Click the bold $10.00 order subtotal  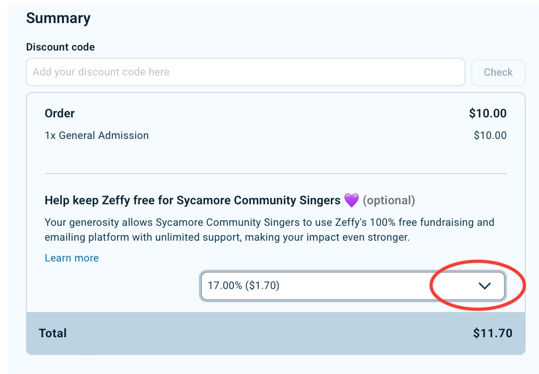(488, 113)
